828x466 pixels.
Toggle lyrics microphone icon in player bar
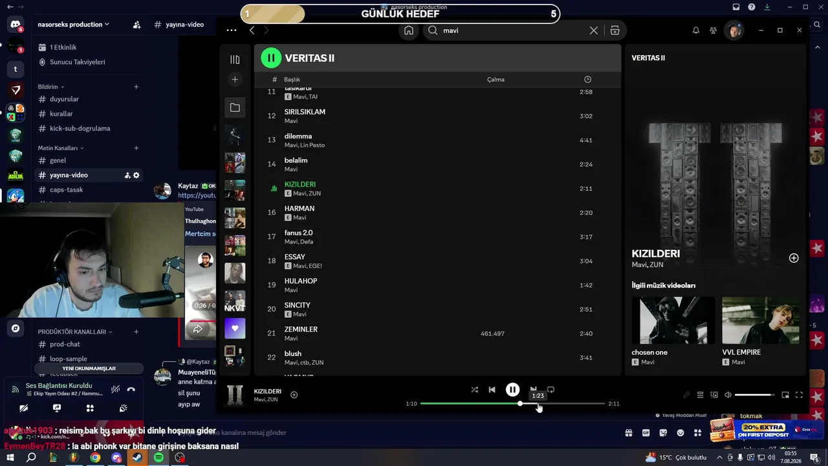coord(686,395)
